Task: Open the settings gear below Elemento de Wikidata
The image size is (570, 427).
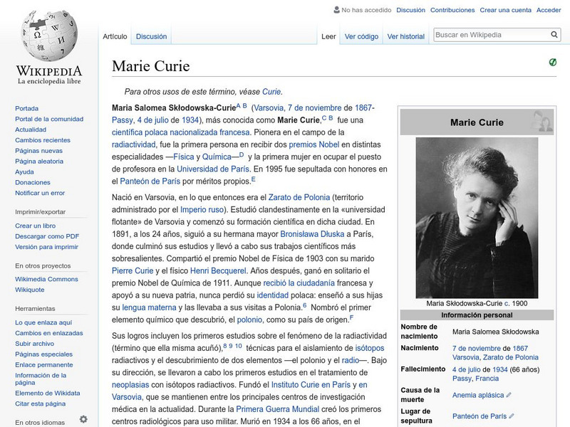Action: [85, 420]
